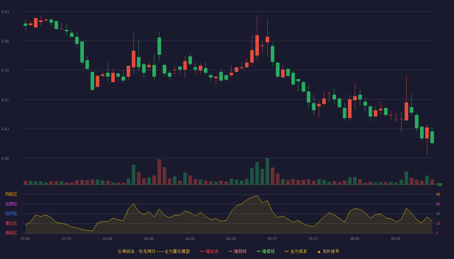Select the tallest green volume bar above 05-15

[x=267, y=171]
